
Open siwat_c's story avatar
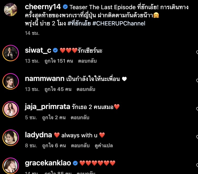pyautogui.click(x=11, y=53)
